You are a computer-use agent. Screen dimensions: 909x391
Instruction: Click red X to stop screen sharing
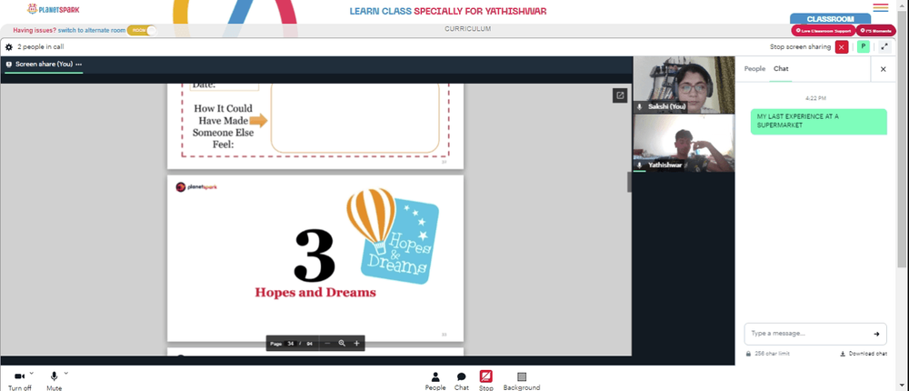pos(842,47)
